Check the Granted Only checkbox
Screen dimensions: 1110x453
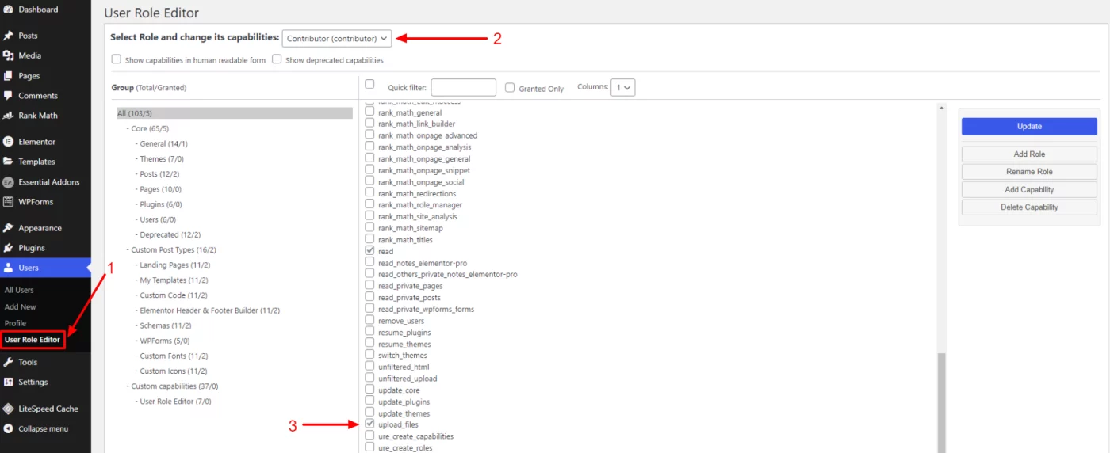pyautogui.click(x=510, y=88)
